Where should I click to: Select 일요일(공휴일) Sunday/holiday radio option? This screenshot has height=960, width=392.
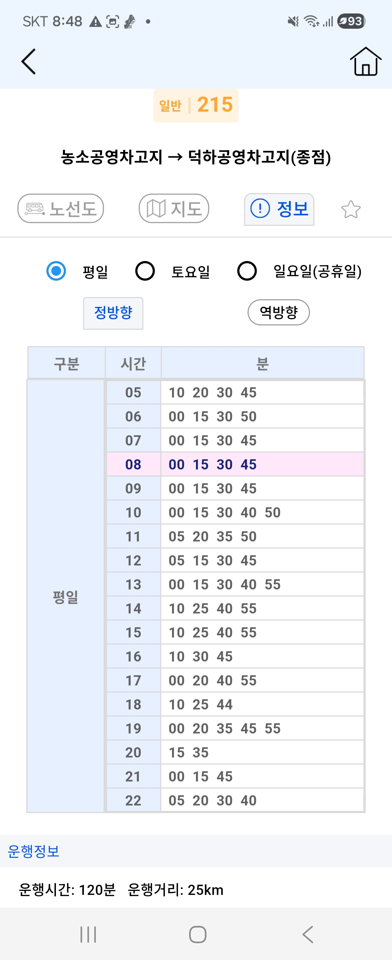pos(247,271)
